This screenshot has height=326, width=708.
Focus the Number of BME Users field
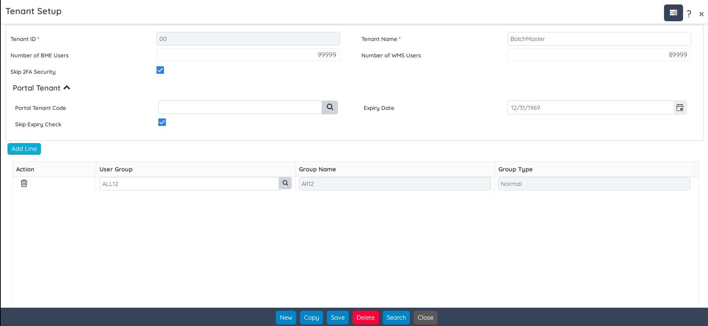[x=248, y=55]
